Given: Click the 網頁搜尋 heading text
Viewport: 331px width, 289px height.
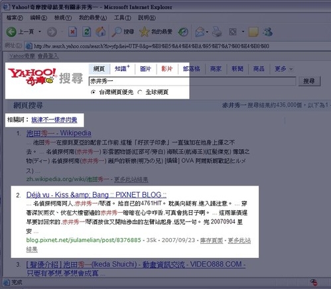Looking at the screenshot, I should pos(28,105).
